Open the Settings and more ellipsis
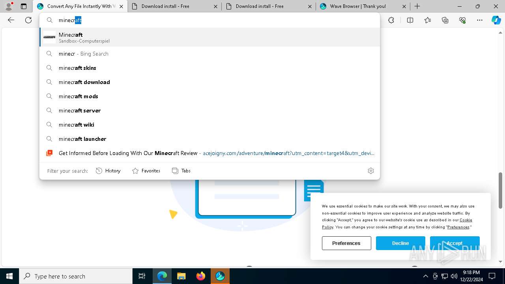This screenshot has width=505, height=284. pyautogui.click(x=480, y=20)
